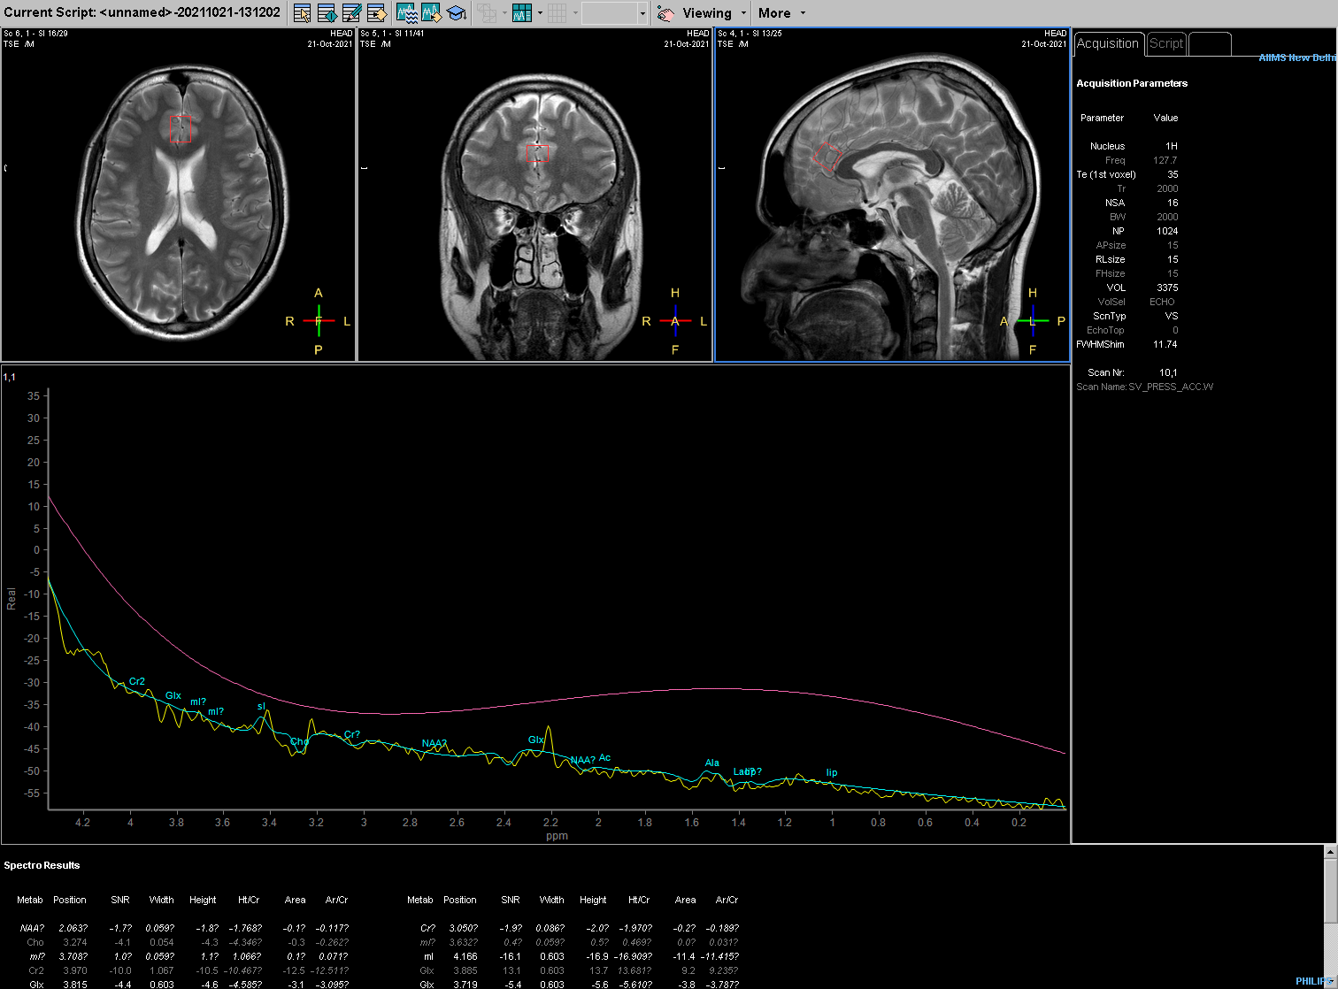Click the Ac peak label on spectrum
Image resolution: width=1338 pixels, height=989 pixels.
coord(604,757)
